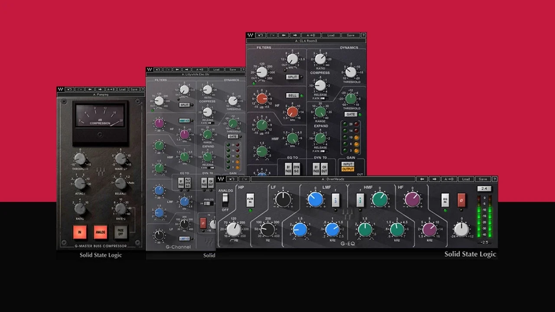
Task: Open help in the G-Master Buss Compressor window
Action: pos(143,89)
